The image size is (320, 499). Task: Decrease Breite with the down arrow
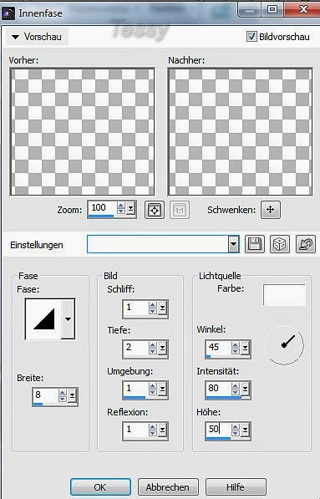[x=63, y=399]
